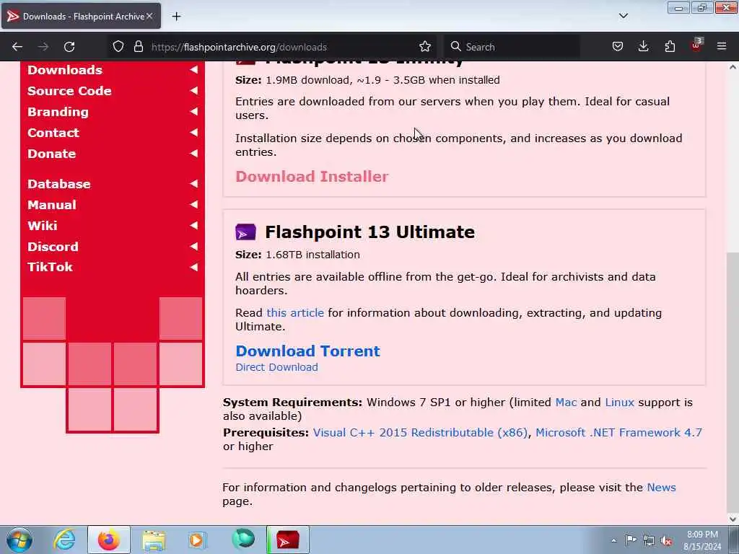
Task: Open Windows Explorer folder in taskbar
Action: 154,540
